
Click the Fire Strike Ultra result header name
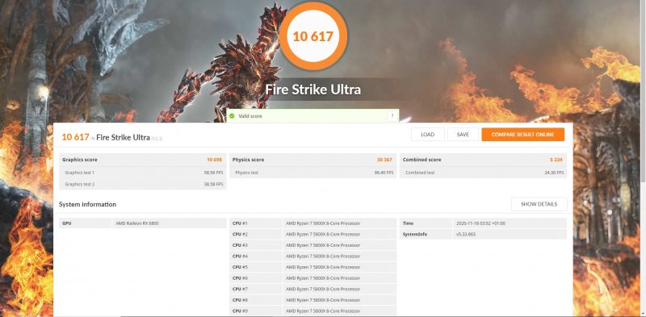tap(123, 137)
